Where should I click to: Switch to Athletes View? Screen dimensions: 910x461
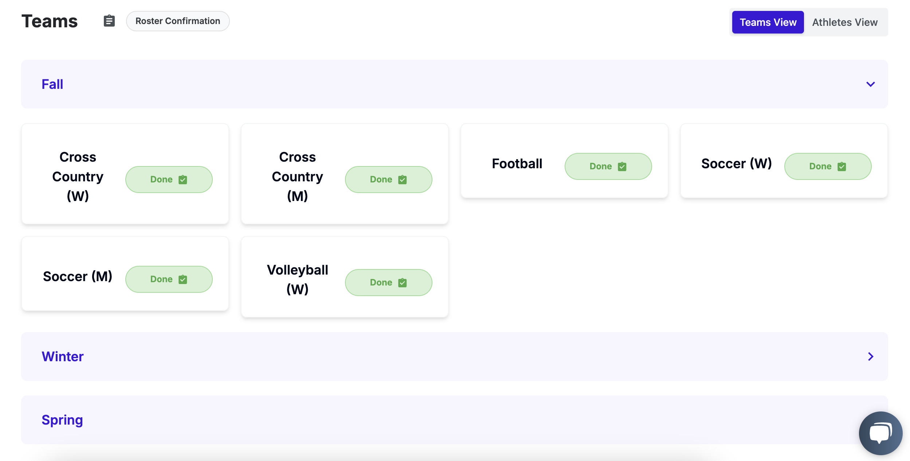tap(844, 22)
